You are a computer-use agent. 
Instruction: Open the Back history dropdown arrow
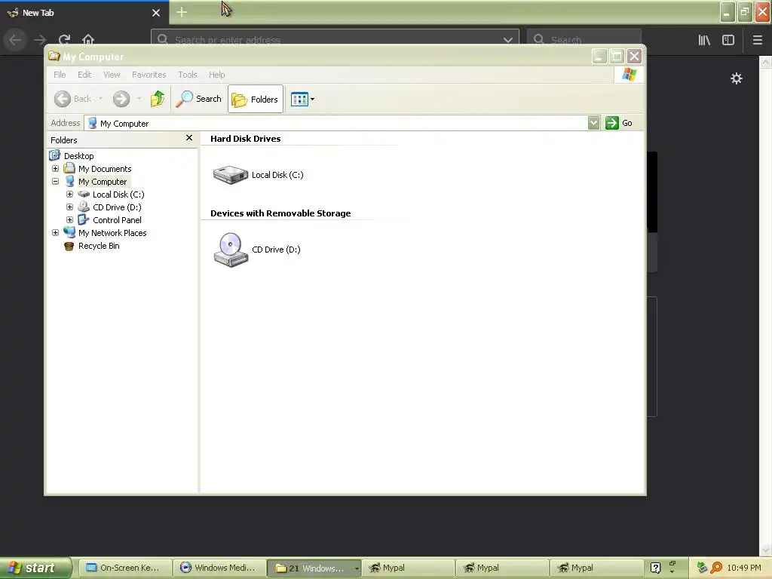pos(100,99)
